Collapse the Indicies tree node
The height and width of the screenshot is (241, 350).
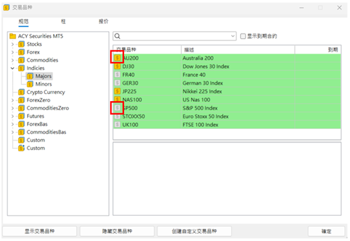(12, 68)
